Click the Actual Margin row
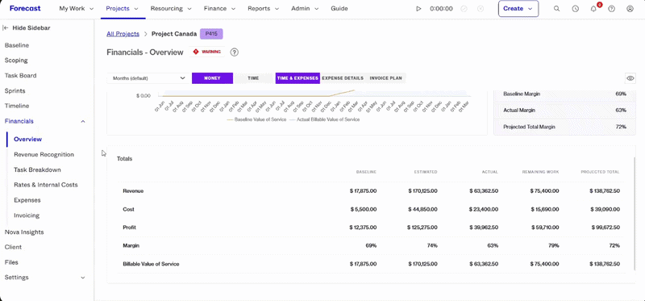 point(564,111)
